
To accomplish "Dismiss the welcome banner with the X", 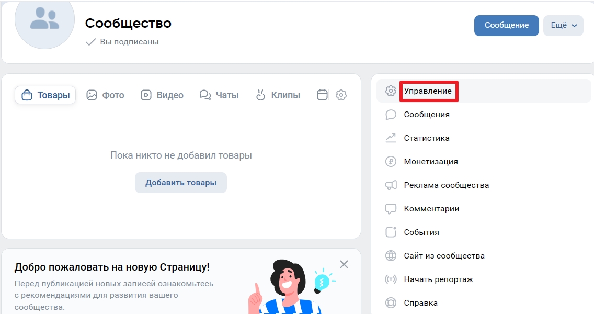I will pos(344,264).
